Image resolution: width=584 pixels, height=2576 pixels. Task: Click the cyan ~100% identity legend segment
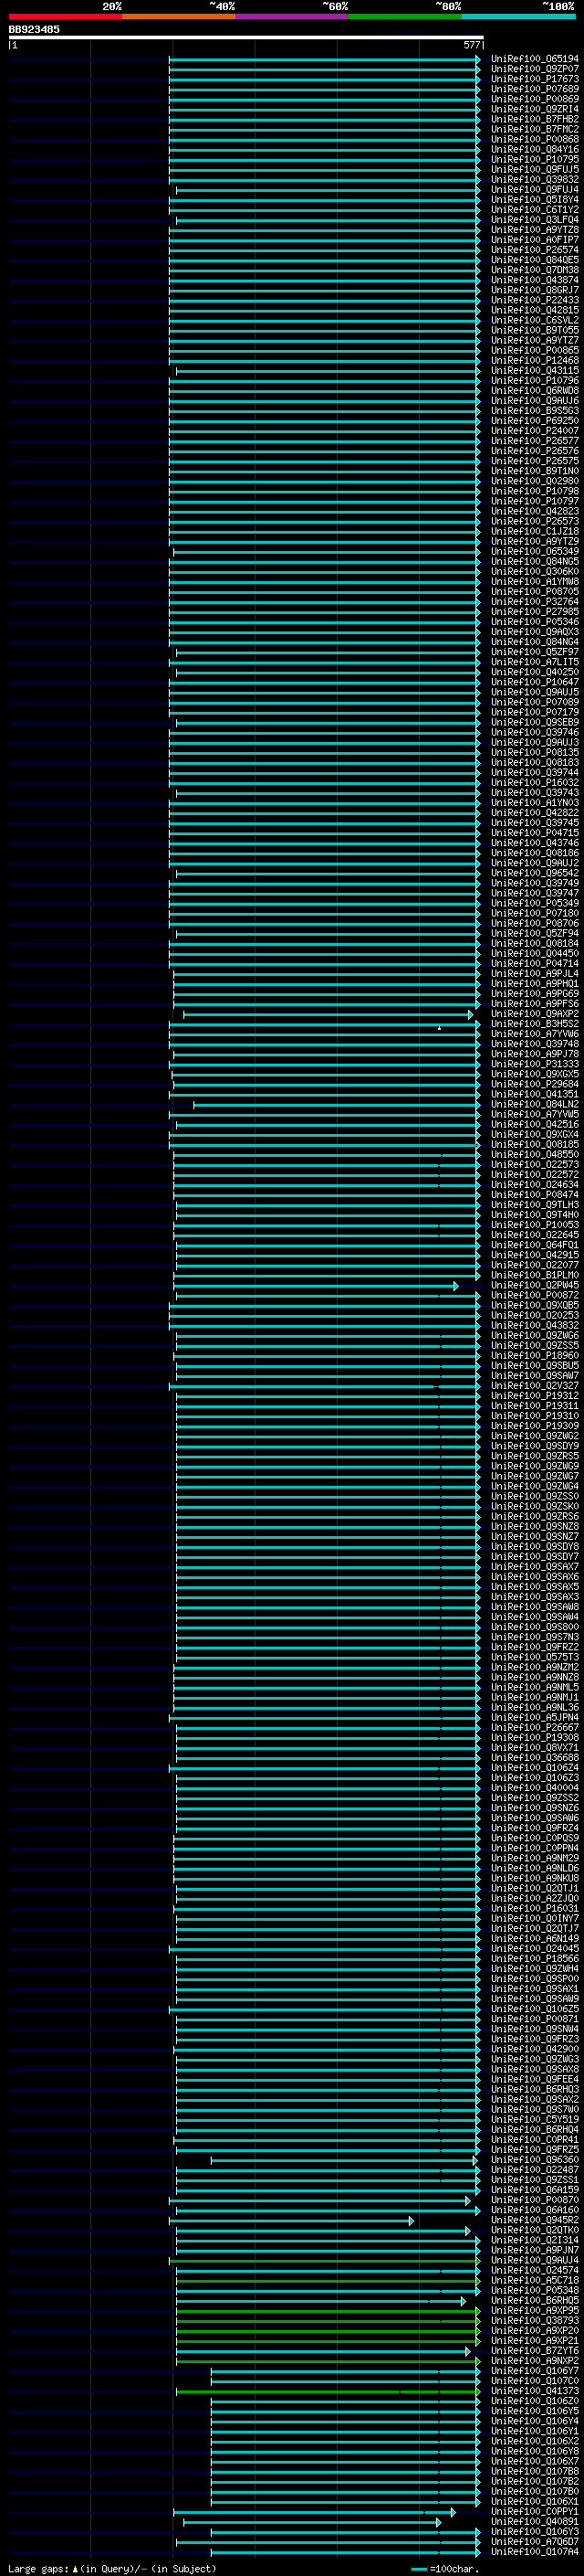click(518, 16)
